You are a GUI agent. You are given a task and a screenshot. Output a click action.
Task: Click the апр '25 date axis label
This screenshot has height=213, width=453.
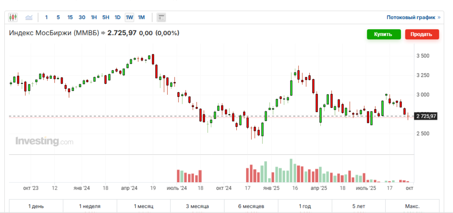tap(319, 188)
